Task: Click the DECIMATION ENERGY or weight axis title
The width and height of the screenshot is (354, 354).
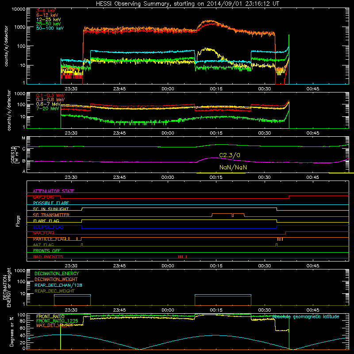Action: coord(7,287)
